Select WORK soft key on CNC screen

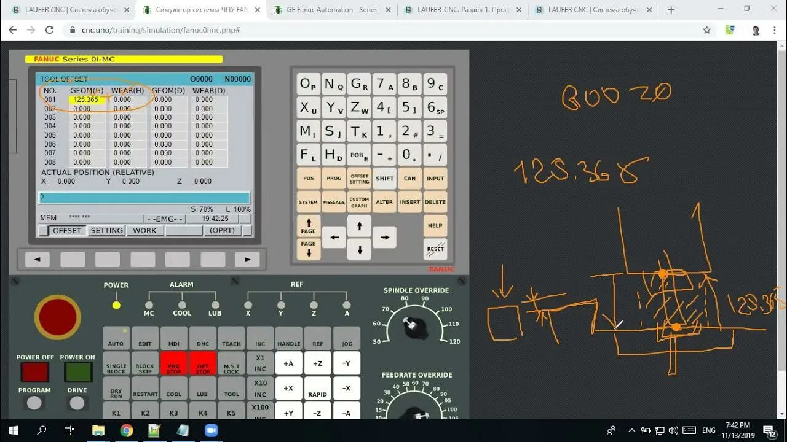pyautogui.click(x=145, y=230)
